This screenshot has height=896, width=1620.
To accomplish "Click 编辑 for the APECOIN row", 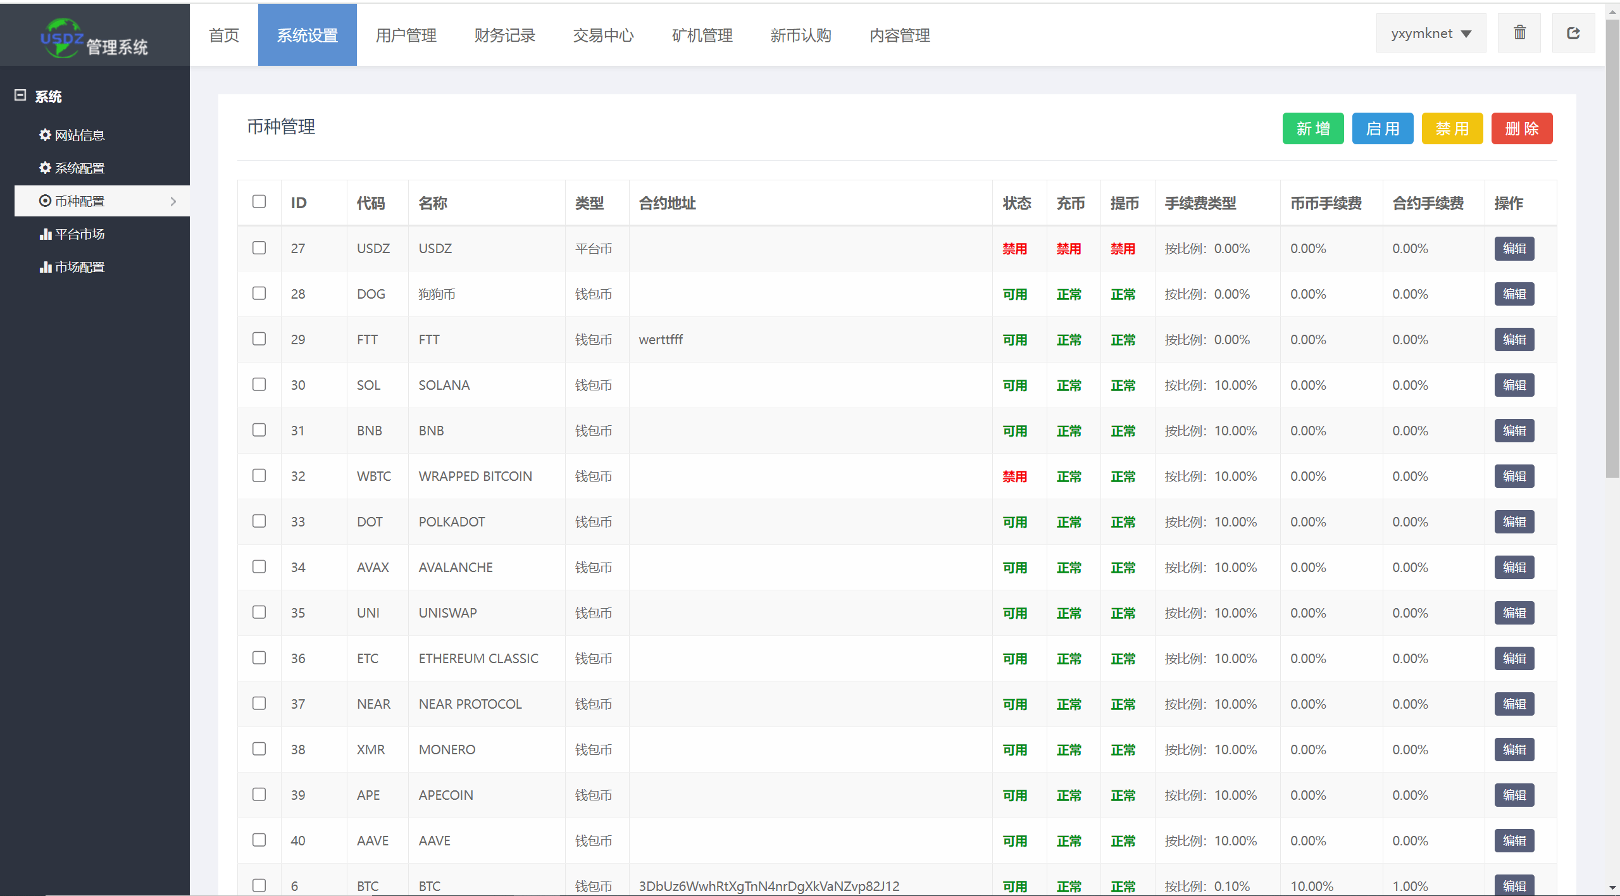I will pos(1514,795).
